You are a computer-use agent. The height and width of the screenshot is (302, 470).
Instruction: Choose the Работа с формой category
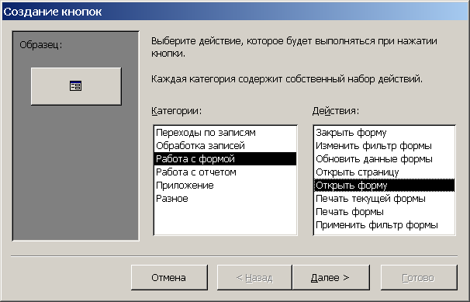pyautogui.click(x=225, y=158)
